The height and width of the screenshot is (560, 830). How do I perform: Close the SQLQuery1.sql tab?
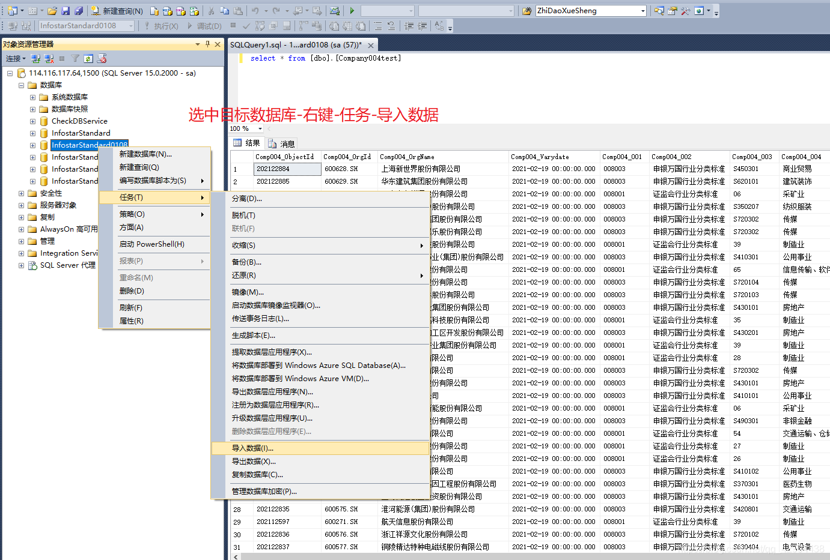coord(371,45)
